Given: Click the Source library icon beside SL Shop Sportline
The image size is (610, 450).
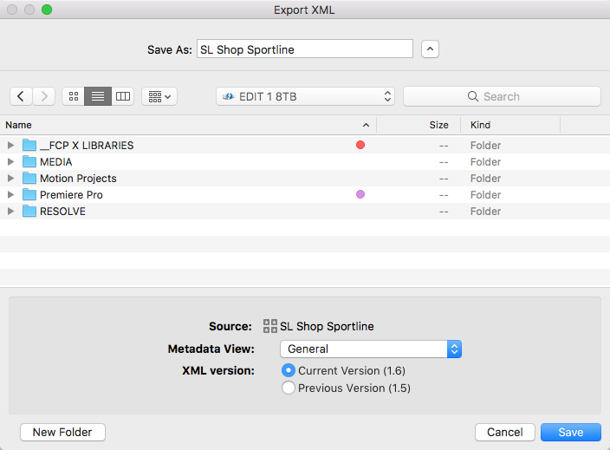Looking at the screenshot, I should [270, 326].
